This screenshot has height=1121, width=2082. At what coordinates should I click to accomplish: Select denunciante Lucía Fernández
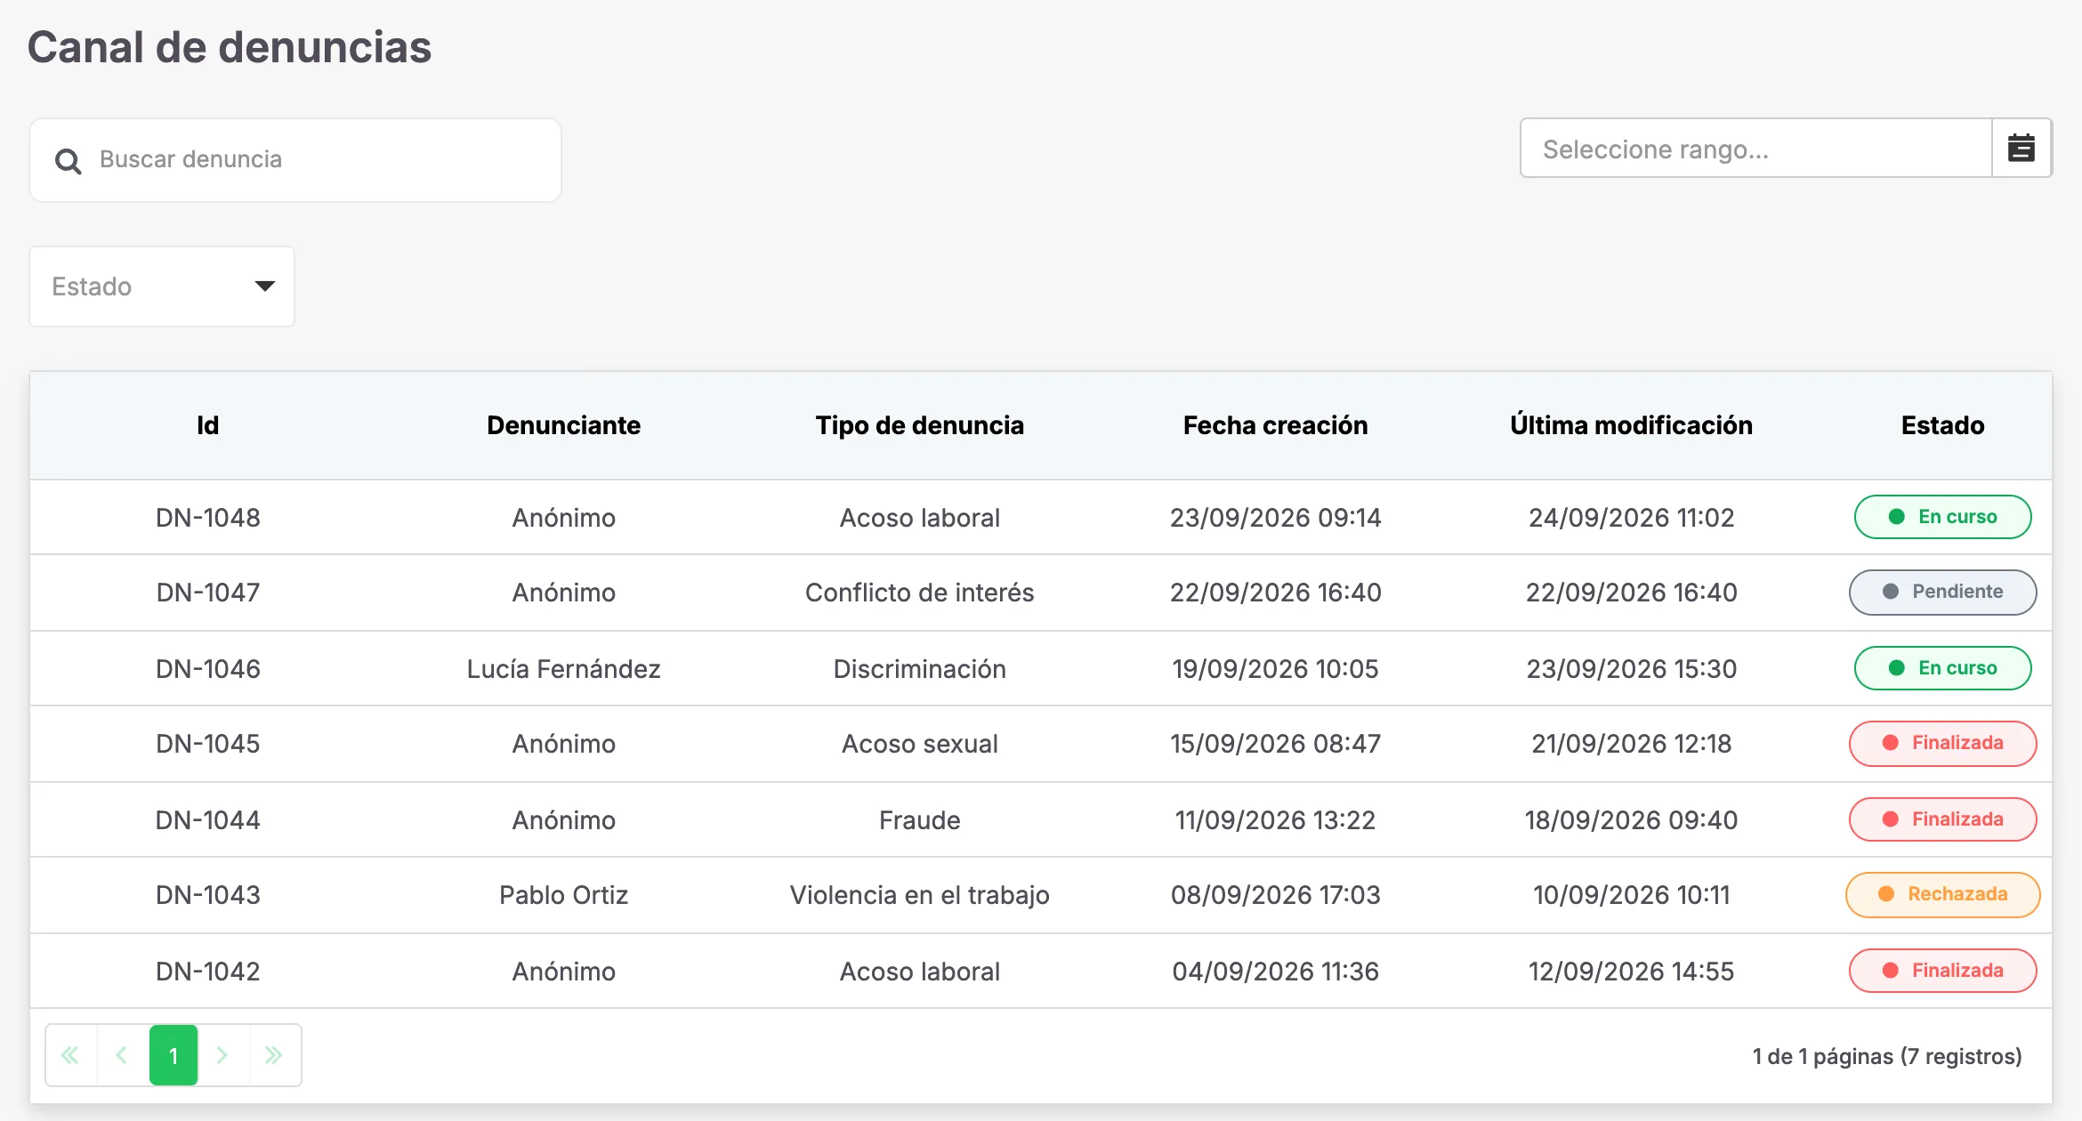pyautogui.click(x=564, y=669)
